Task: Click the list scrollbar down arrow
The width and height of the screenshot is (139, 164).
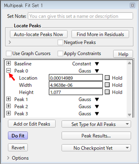Action: 129,115
